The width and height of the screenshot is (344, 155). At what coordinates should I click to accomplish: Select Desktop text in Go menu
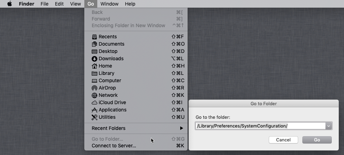pos(108,51)
